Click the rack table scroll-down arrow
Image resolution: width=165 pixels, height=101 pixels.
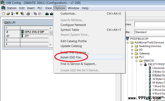(51, 45)
